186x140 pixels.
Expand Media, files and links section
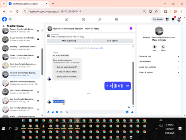[159, 67]
